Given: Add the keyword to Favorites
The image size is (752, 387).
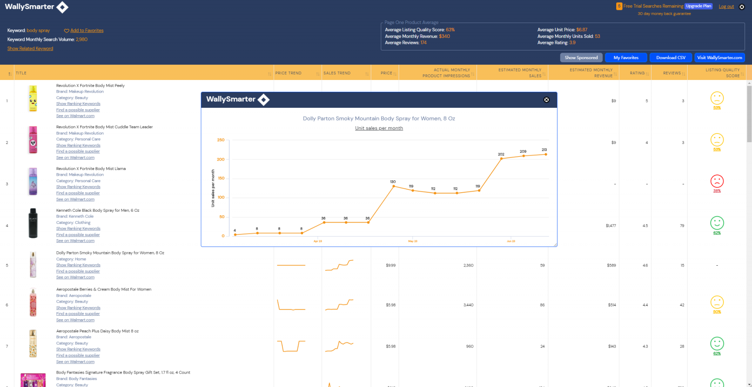Looking at the screenshot, I should click(x=87, y=30).
